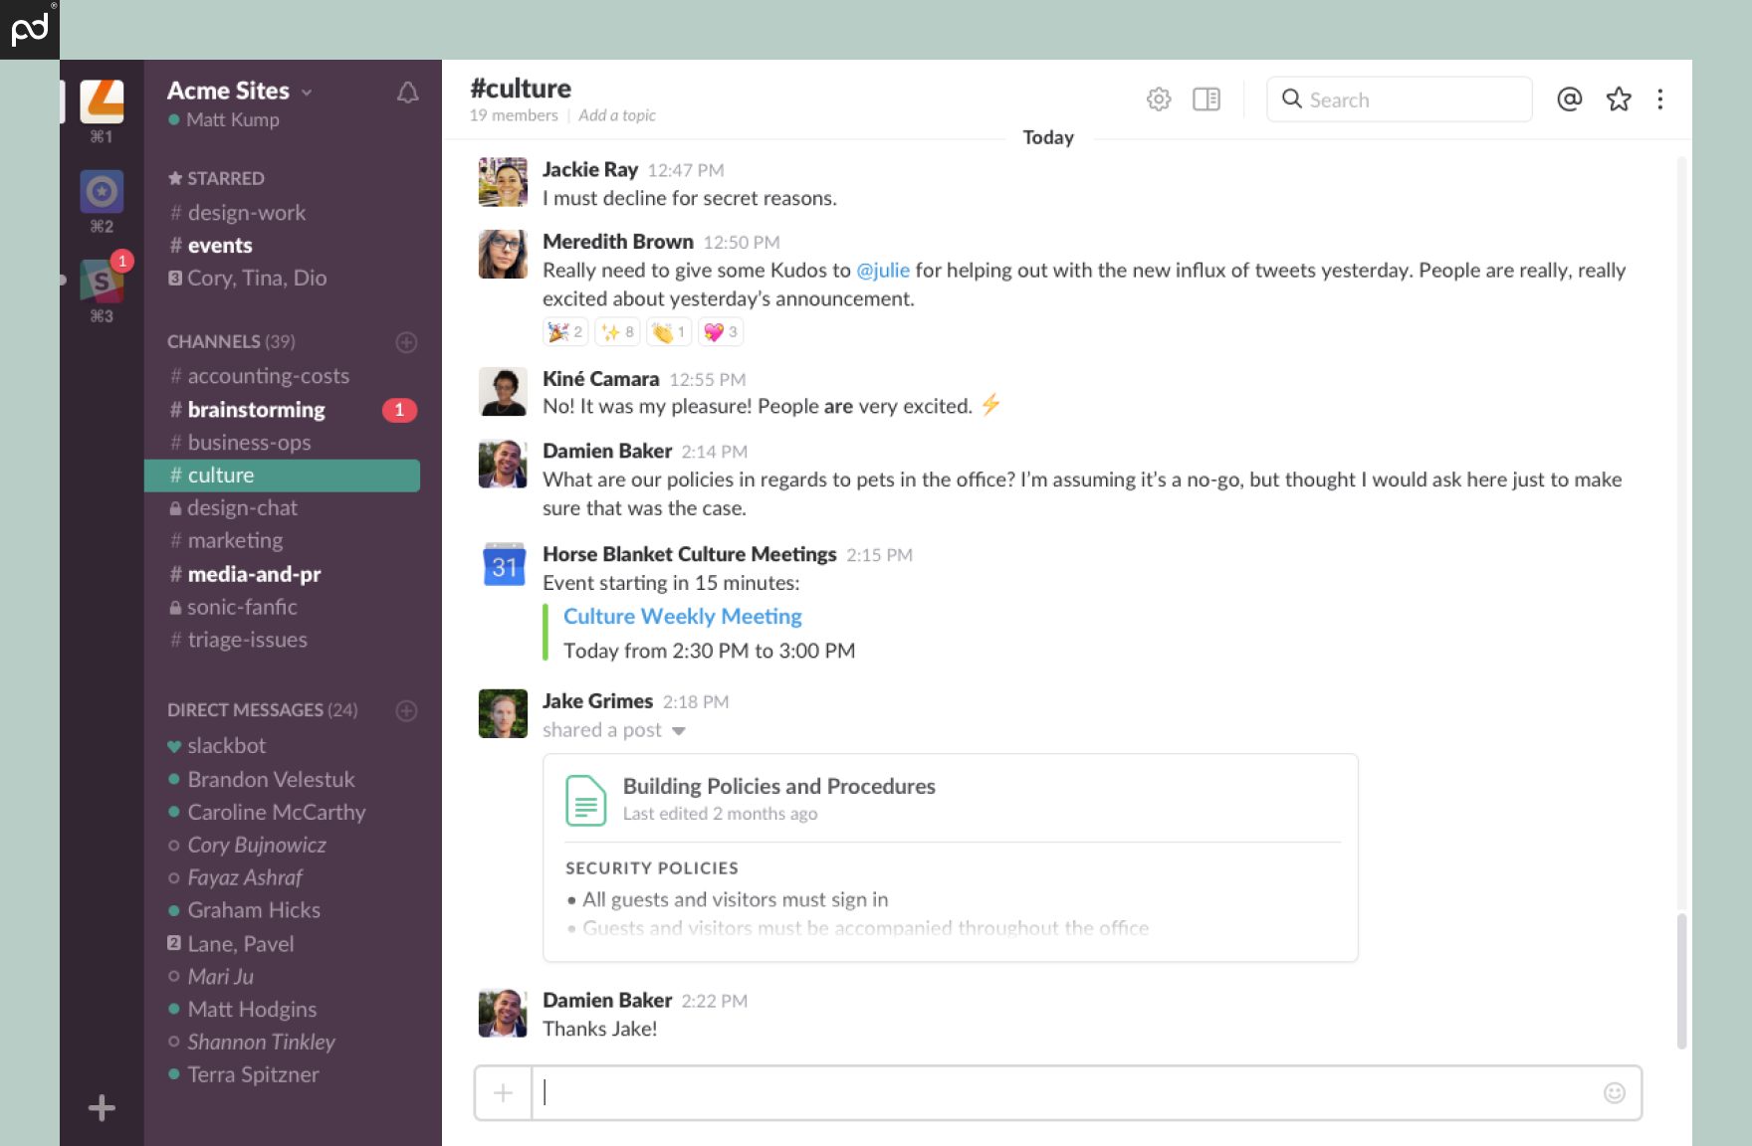Click the calendar 31 app avatar

click(504, 565)
